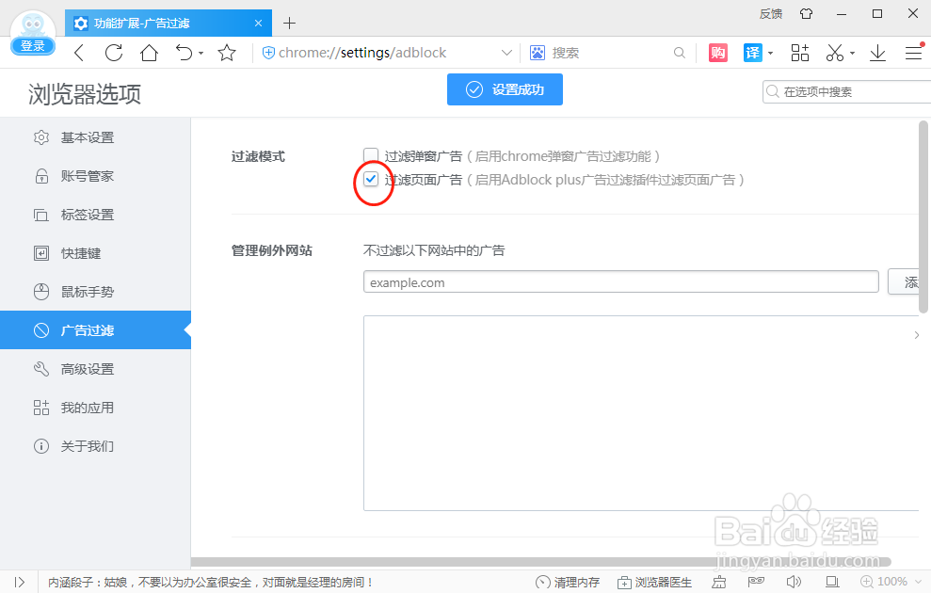The width and height of the screenshot is (931, 593).
Task: Take a screenshot with the scissors icon
Action: 833,52
